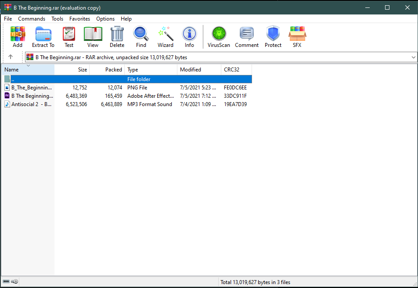This screenshot has height=288, width=418.
Task: Click the parent folder icon in list
Action: 7,79
